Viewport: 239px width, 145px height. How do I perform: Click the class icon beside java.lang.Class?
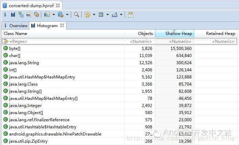pyautogui.click(x=6, y=84)
